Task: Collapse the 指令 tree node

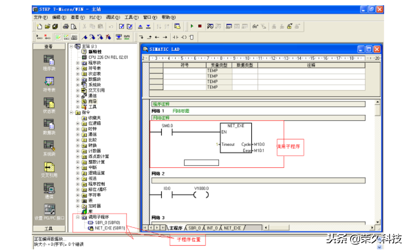Action: [x=71, y=112]
